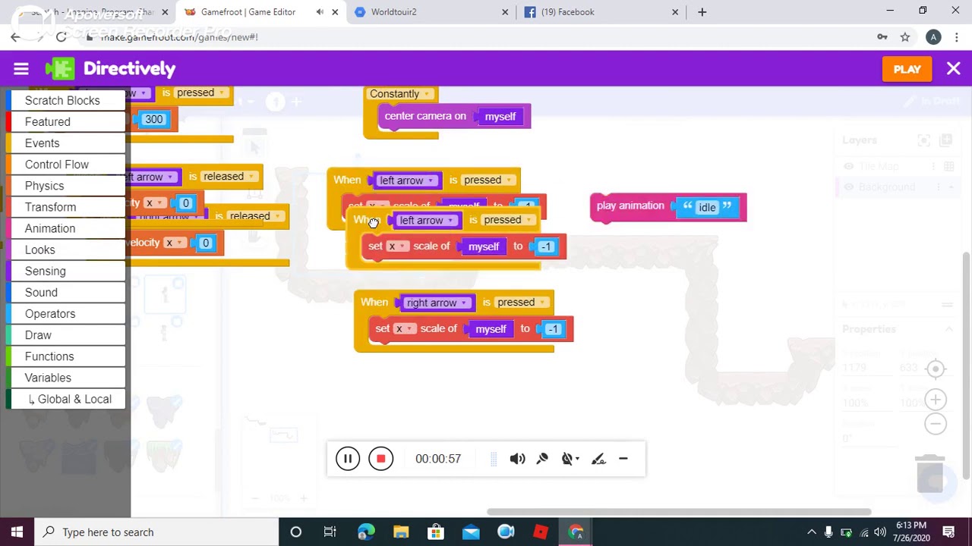The image size is (972, 546).
Task: Collapse the recorder toolbar with minus icon
Action: (623, 459)
